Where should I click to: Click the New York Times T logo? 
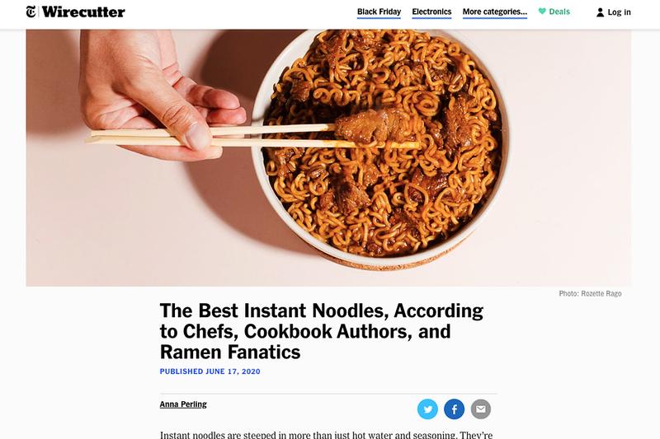(x=31, y=12)
